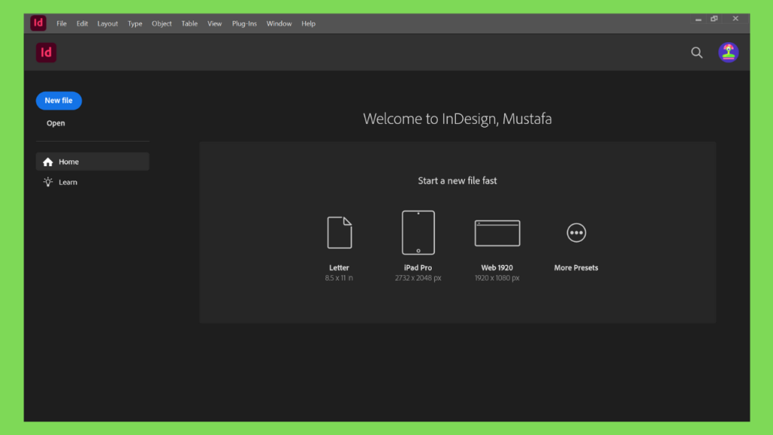Click the More Presets label

pos(576,268)
